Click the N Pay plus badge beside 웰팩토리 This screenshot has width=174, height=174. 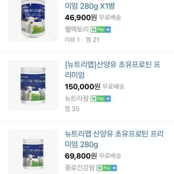point(101,30)
